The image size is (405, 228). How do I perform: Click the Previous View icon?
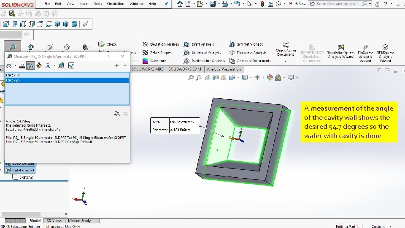point(207,77)
